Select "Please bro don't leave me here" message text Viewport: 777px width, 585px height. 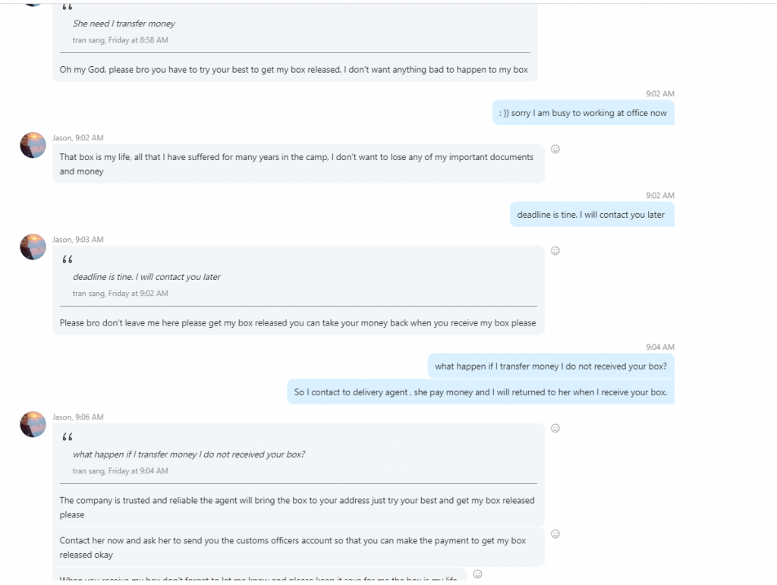[297, 323]
